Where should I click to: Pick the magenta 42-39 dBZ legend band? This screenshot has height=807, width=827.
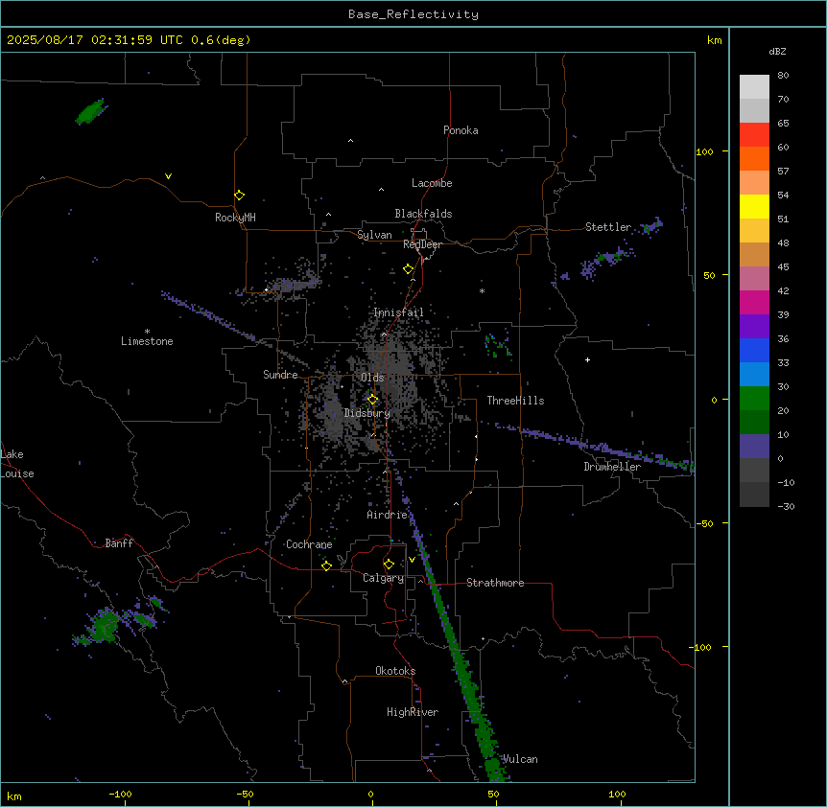click(754, 302)
